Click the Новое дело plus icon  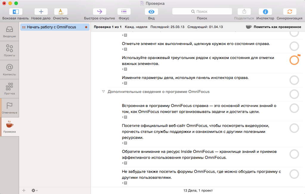(x=41, y=12)
